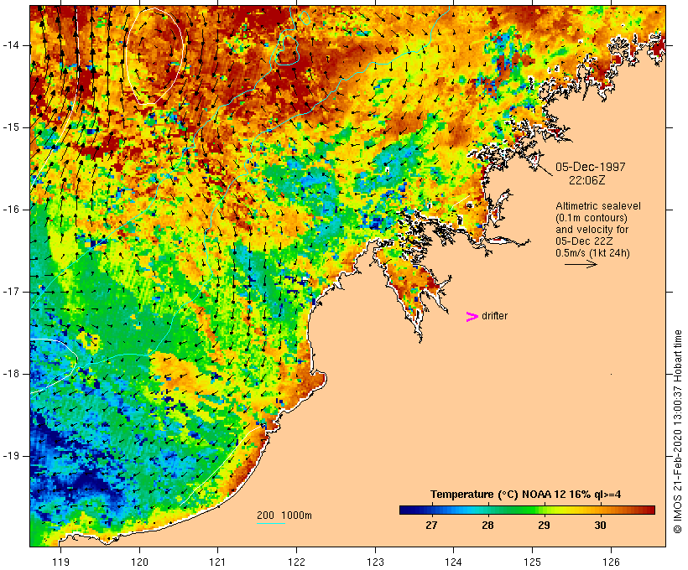The image size is (688, 570).
Task: Click the longitude label 126
Action: point(611,562)
